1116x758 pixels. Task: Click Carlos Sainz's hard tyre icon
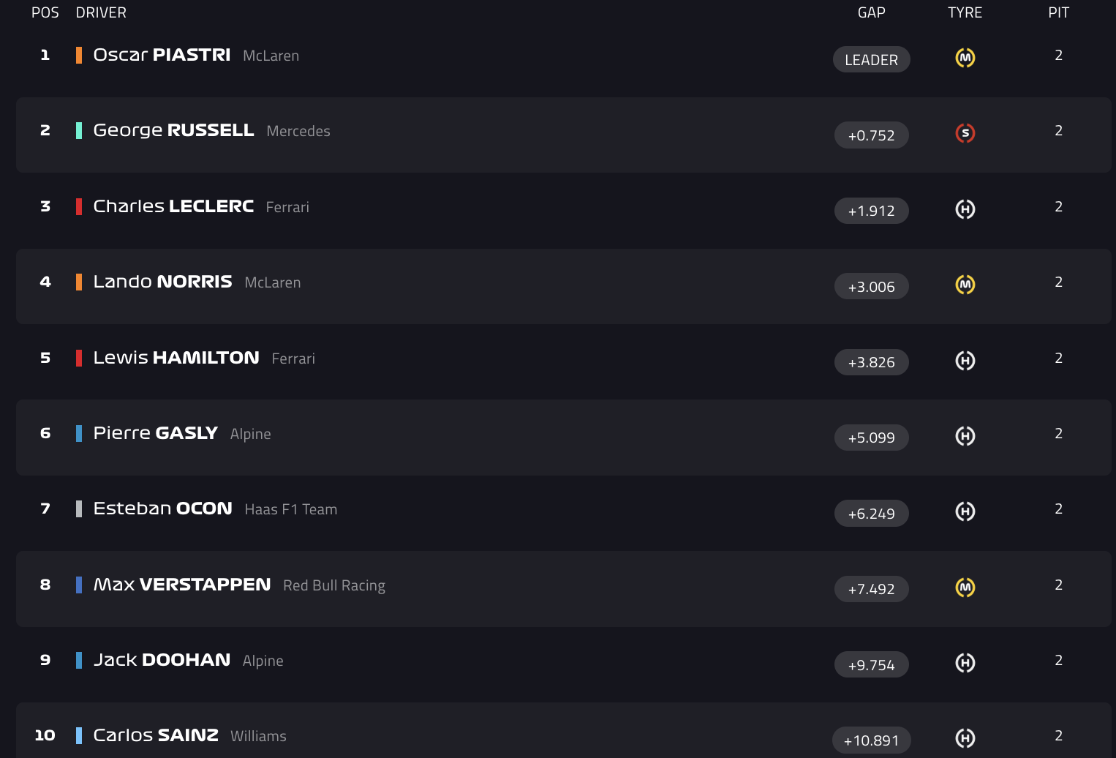coord(965,738)
